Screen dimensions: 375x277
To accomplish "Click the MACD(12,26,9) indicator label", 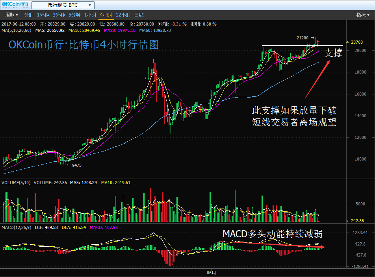I will 16,227.
